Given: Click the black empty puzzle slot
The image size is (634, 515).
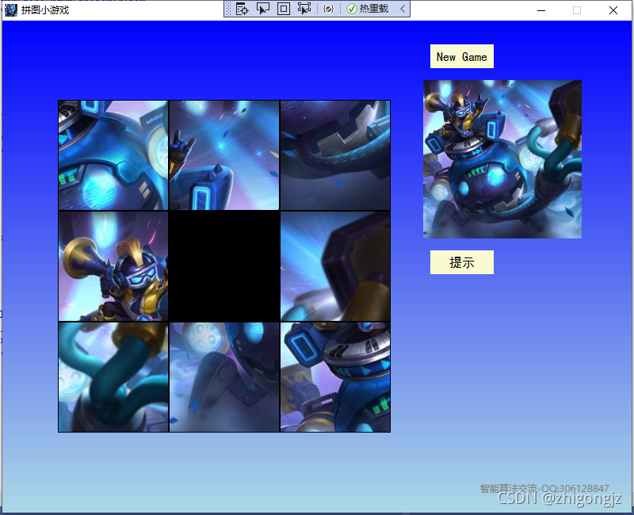Looking at the screenshot, I should point(224,266).
